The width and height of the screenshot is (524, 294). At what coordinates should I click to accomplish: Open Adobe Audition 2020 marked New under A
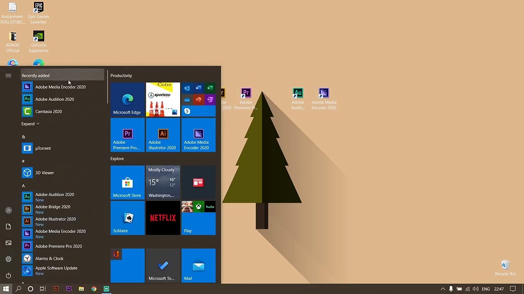pyautogui.click(x=62, y=197)
